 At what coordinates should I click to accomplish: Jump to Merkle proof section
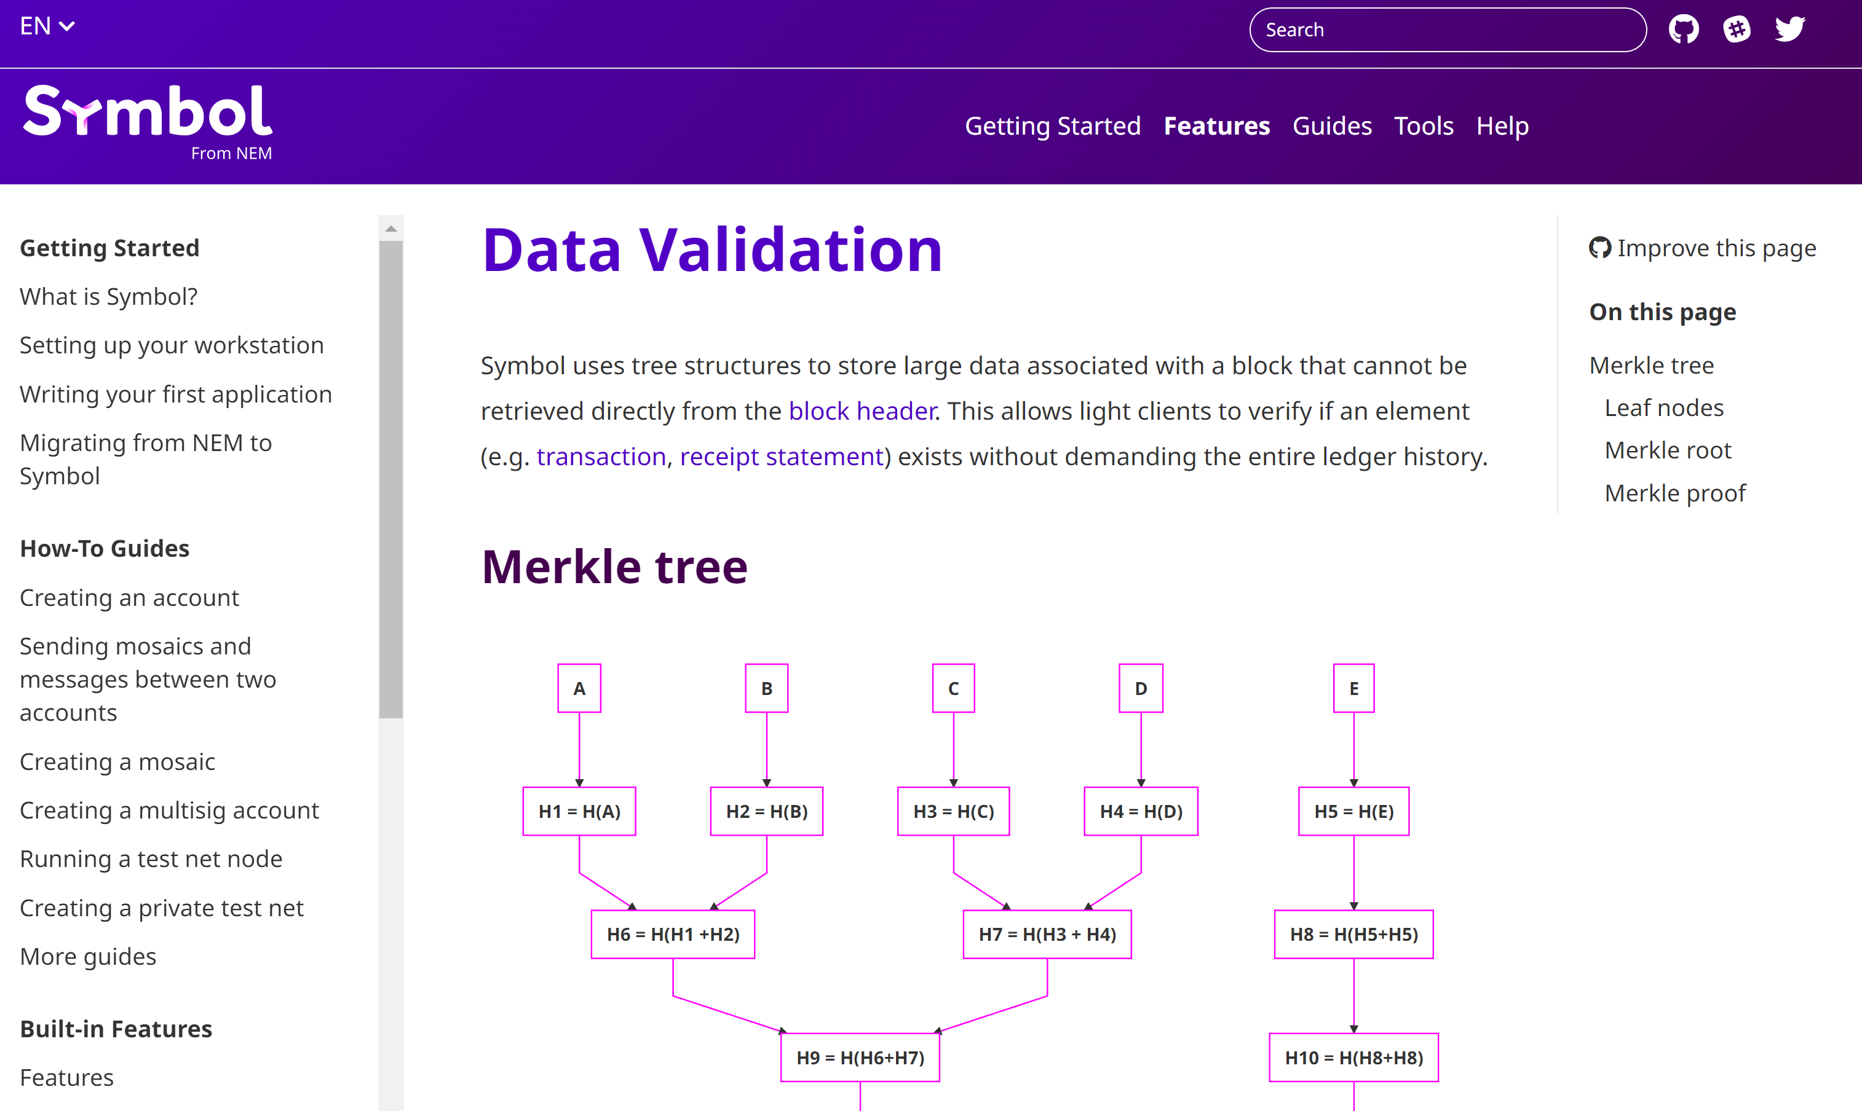(1674, 493)
